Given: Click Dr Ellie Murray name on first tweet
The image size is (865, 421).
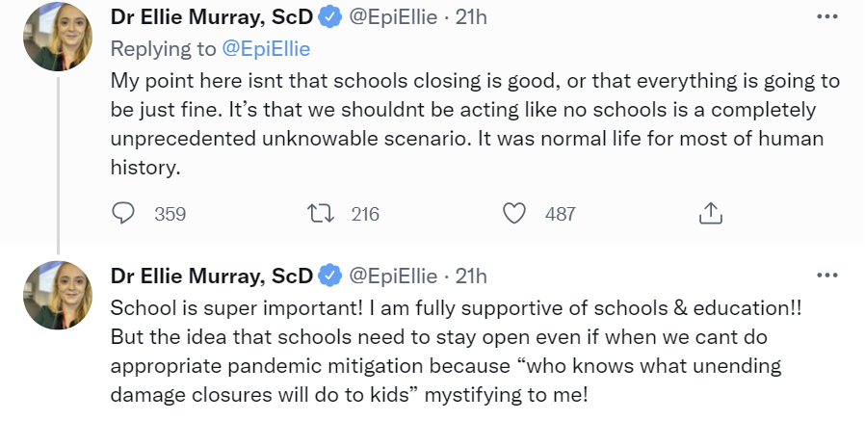Looking at the screenshot, I should tap(212, 16).
